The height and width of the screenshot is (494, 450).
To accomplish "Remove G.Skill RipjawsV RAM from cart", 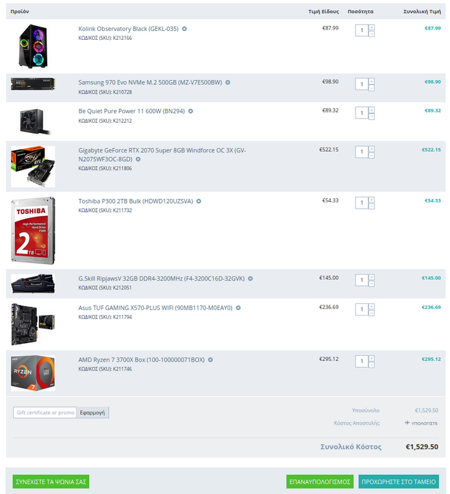I will pyautogui.click(x=250, y=279).
